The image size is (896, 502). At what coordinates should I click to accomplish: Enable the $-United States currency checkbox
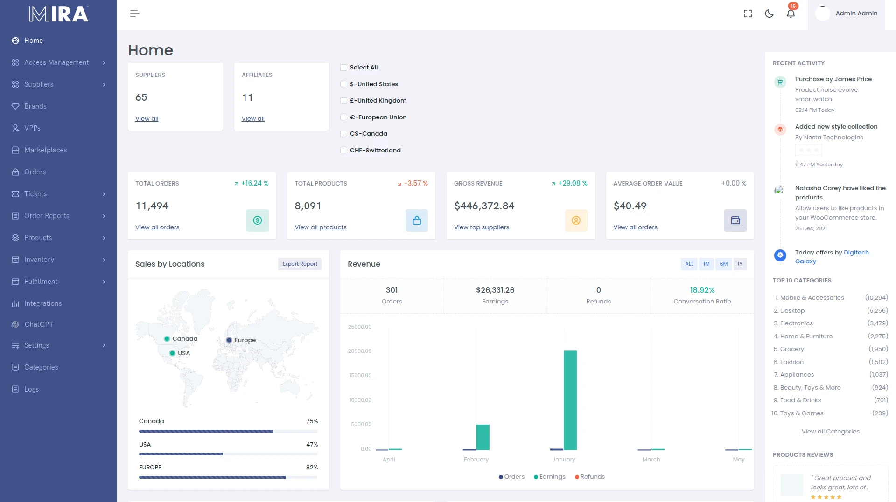[x=344, y=84]
